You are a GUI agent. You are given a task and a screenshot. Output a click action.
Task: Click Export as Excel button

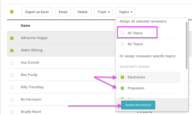37,12
